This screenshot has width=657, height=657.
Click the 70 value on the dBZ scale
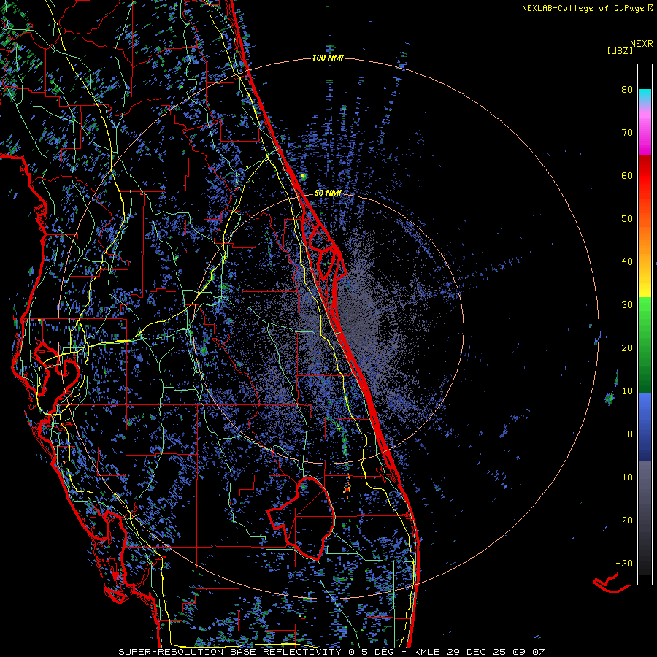pos(627,133)
